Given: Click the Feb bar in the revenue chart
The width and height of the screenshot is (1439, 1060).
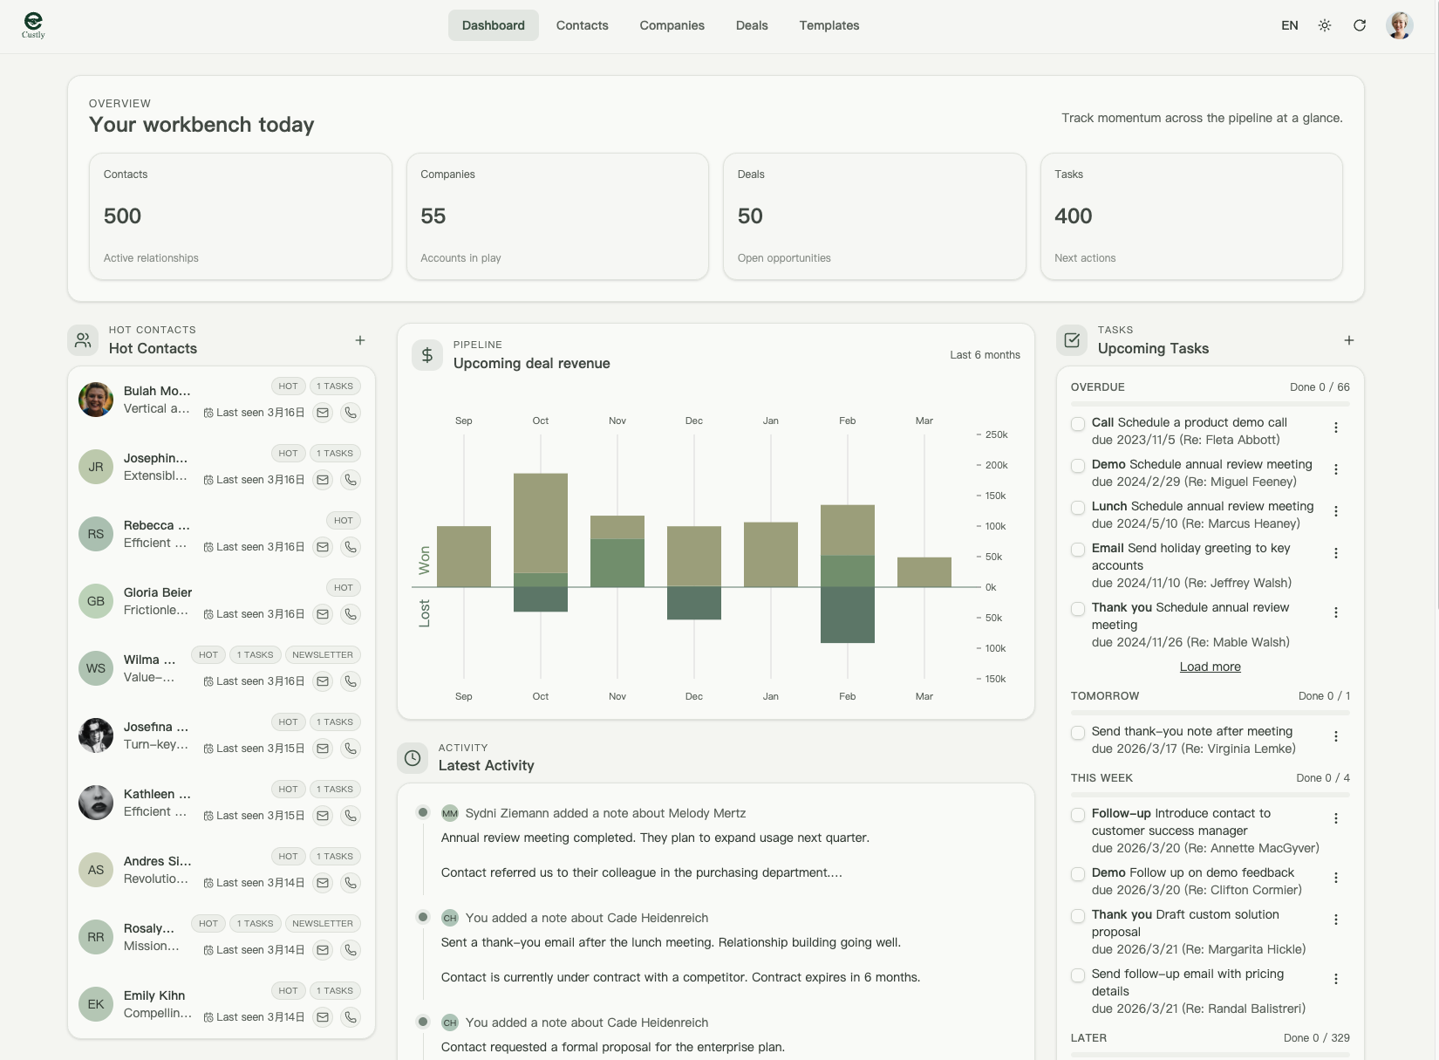Looking at the screenshot, I should pos(846,532).
